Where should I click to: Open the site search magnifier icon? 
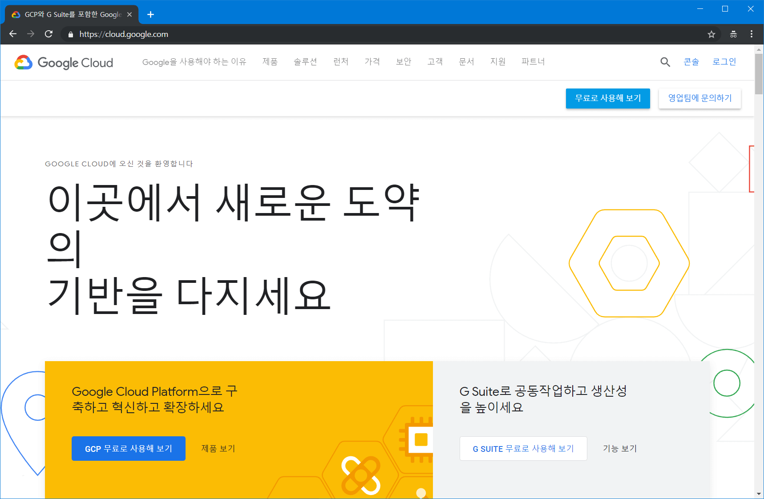665,62
